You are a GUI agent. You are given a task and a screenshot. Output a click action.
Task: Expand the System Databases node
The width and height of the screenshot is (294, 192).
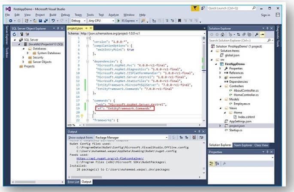[28, 53]
